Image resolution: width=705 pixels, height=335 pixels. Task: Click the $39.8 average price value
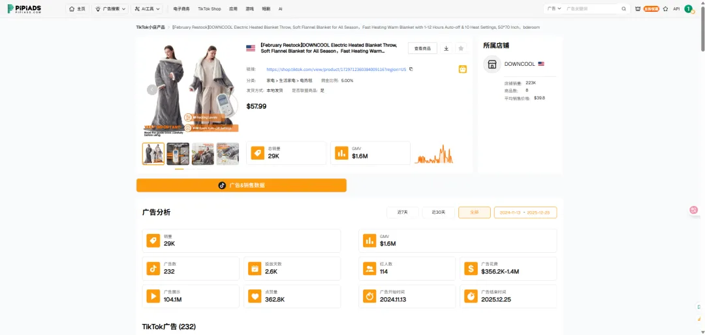[x=540, y=98]
